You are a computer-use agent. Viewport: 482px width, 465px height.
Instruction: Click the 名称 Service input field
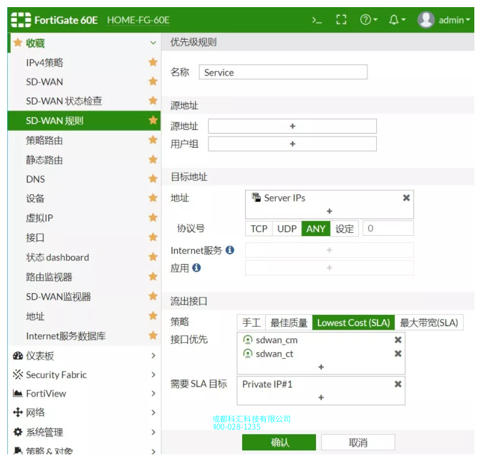coord(283,72)
